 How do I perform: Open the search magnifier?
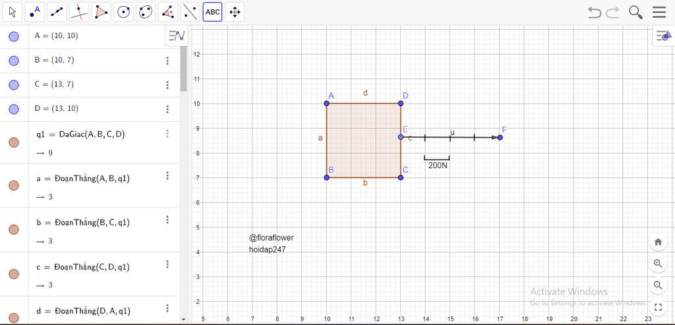coord(636,12)
